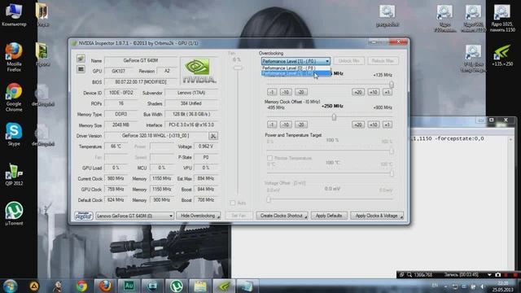This screenshot has width=521, height=293.
Task: Click the Hide Overclocking button
Action: tap(198, 216)
